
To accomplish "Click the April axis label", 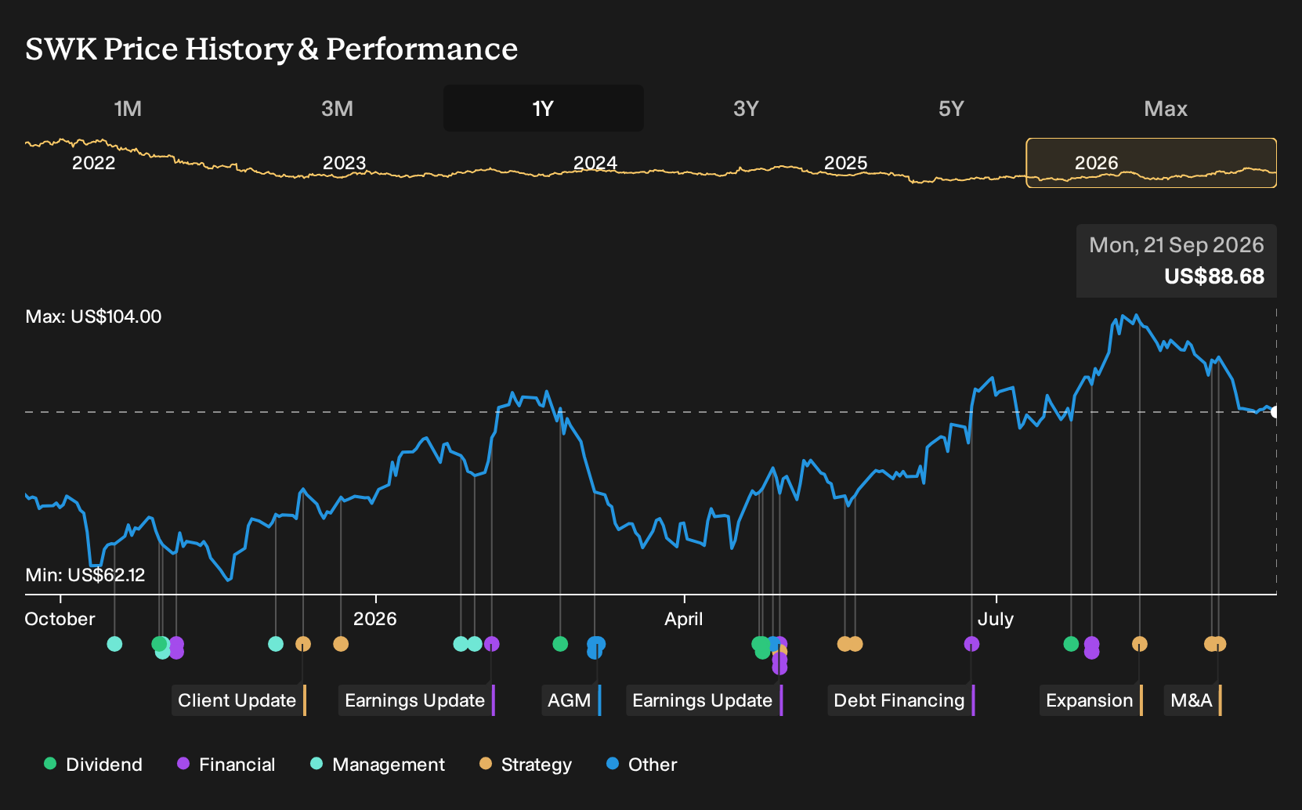I will tap(684, 619).
